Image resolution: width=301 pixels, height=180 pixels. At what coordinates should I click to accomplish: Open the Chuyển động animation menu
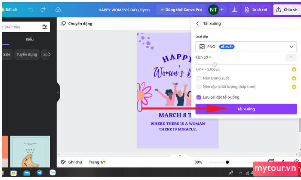point(77,24)
